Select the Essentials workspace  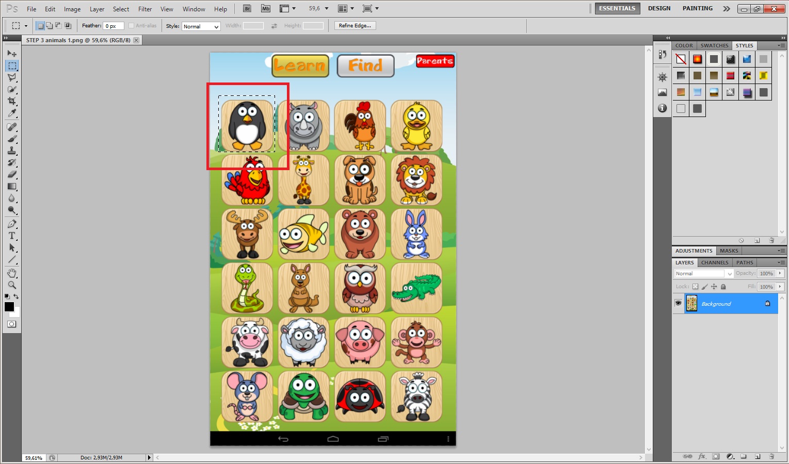[617, 8]
